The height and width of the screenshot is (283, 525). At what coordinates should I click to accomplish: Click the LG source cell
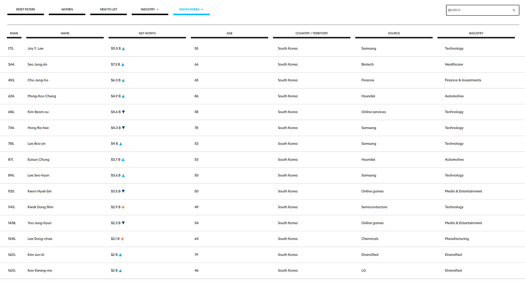tap(363, 270)
